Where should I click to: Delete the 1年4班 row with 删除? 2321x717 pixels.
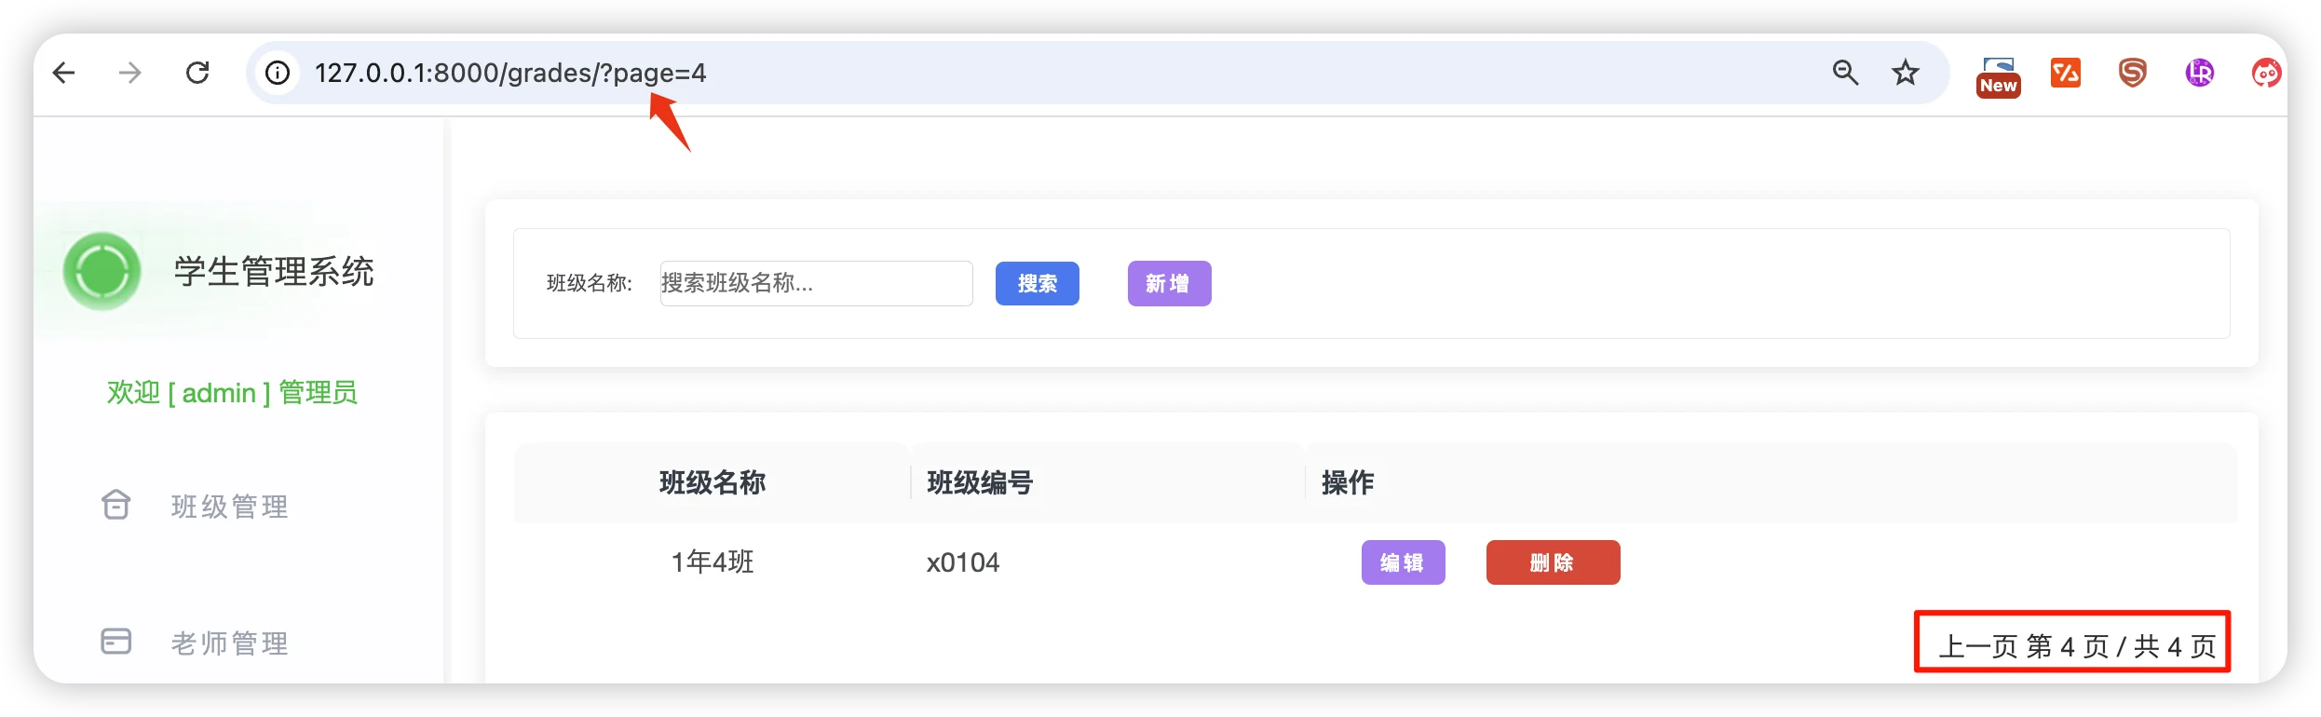click(x=1553, y=562)
